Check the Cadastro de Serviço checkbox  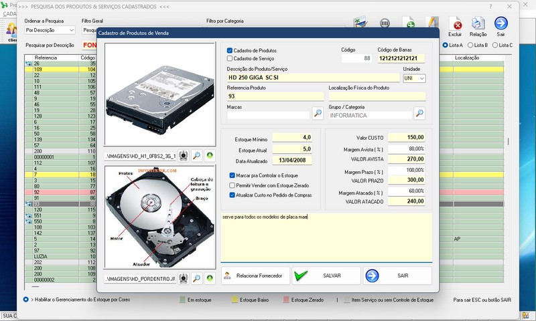click(x=230, y=59)
